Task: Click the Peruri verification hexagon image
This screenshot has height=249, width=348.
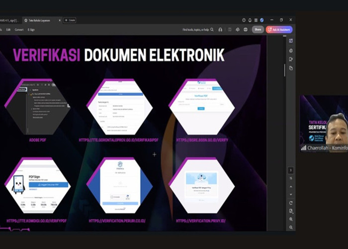Action: (120, 185)
